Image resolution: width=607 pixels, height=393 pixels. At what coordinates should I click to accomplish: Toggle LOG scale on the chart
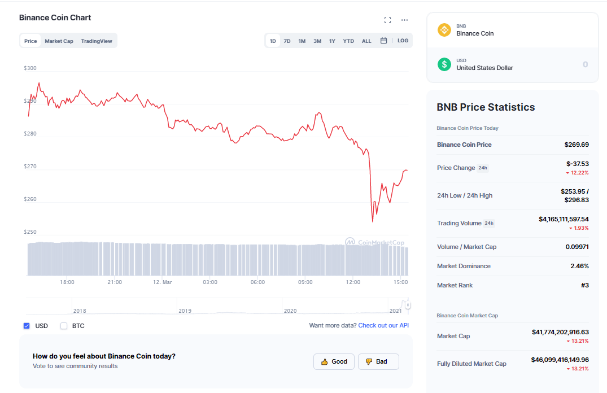pyautogui.click(x=403, y=41)
